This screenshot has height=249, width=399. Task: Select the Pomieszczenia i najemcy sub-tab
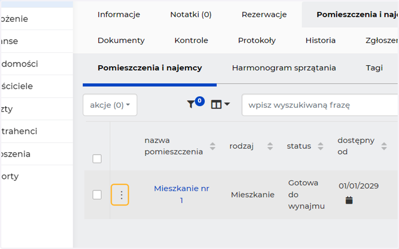[x=150, y=68]
